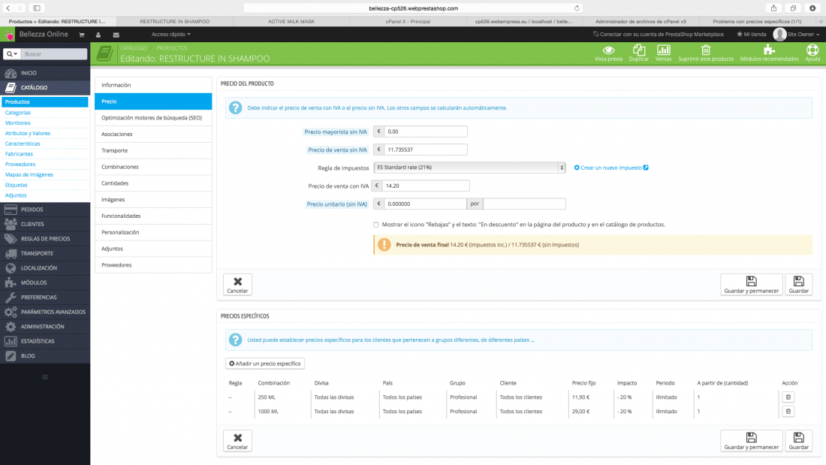Click Añadir un precio específico button
826x465 pixels.
[265, 364]
